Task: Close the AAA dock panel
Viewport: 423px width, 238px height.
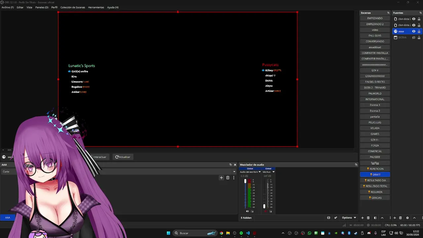Action: click(235, 165)
